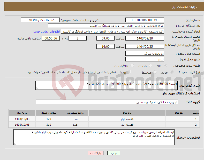The image size is (204, 160).
Task: Click the گروه کالا field تجهیزات خانگی
Action: coord(107,102)
